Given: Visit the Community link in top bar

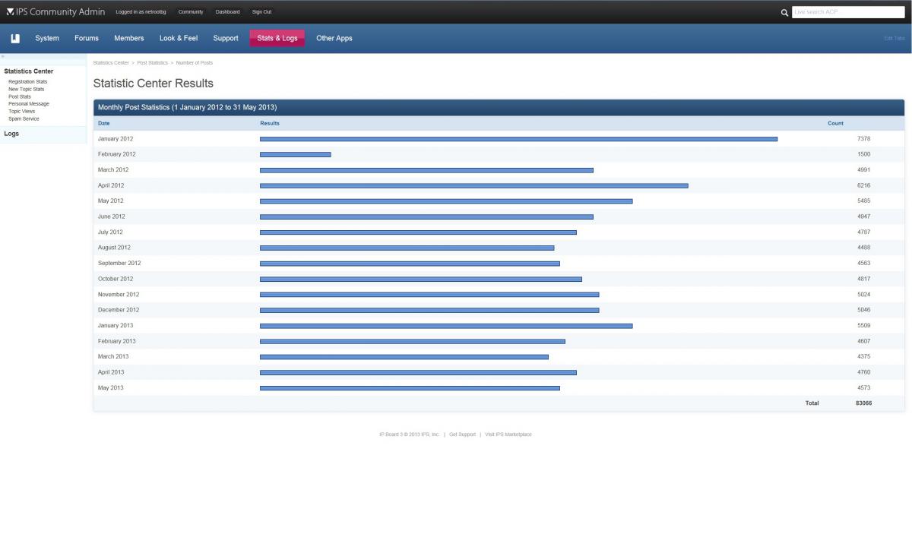Looking at the screenshot, I should click(x=191, y=12).
